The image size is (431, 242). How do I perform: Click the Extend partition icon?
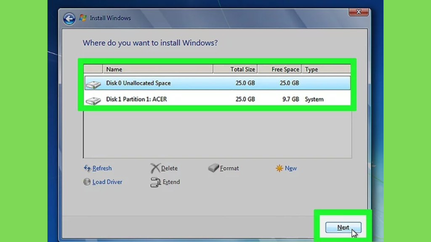click(156, 182)
